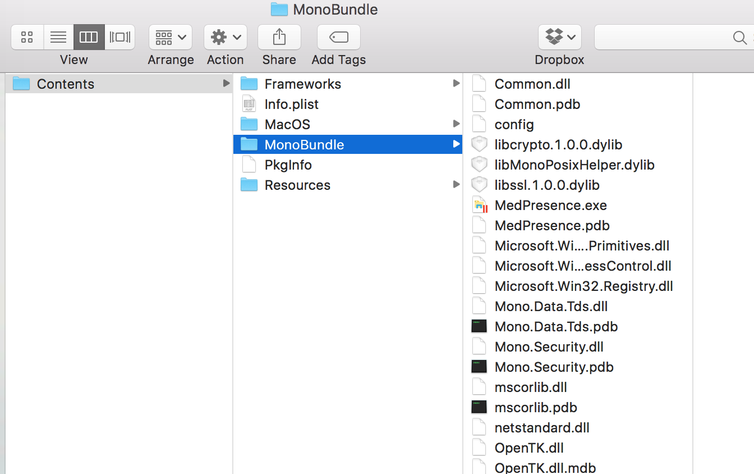Click the config file icon

tap(479, 124)
